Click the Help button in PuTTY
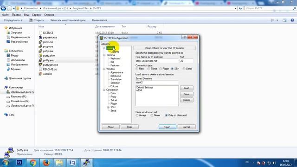The image size is (297, 167). [x=129, y=127]
